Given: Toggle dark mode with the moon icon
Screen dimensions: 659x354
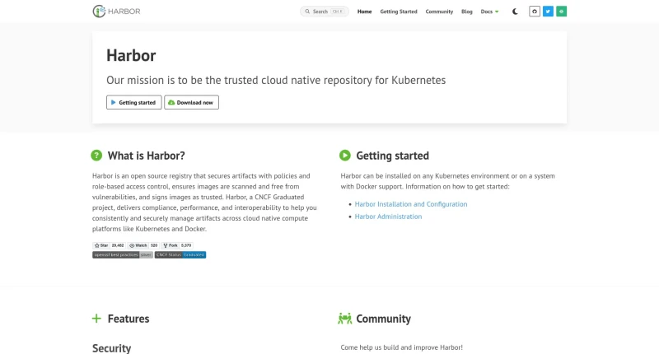Looking at the screenshot, I should click(x=515, y=12).
